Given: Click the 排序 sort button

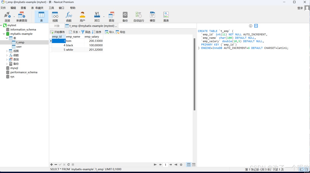Looking at the screenshot, I should (97, 32).
